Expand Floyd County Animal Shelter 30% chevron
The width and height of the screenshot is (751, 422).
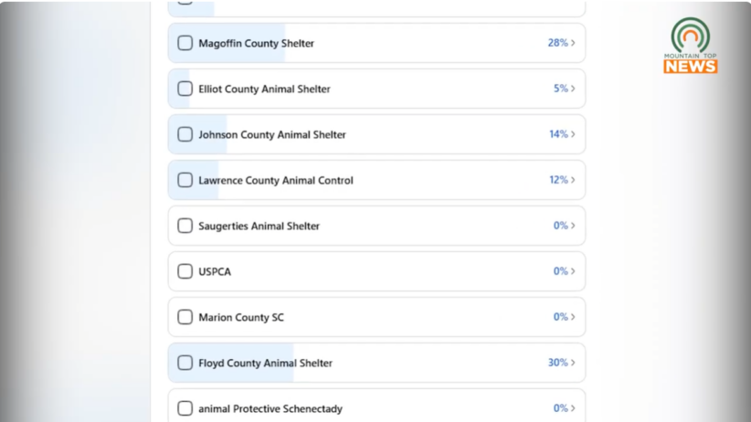pyautogui.click(x=573, y=363)
